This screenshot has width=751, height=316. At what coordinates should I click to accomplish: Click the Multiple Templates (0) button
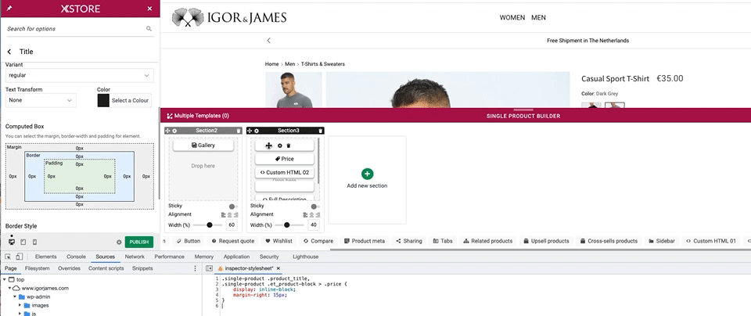(x=198, y=116)
